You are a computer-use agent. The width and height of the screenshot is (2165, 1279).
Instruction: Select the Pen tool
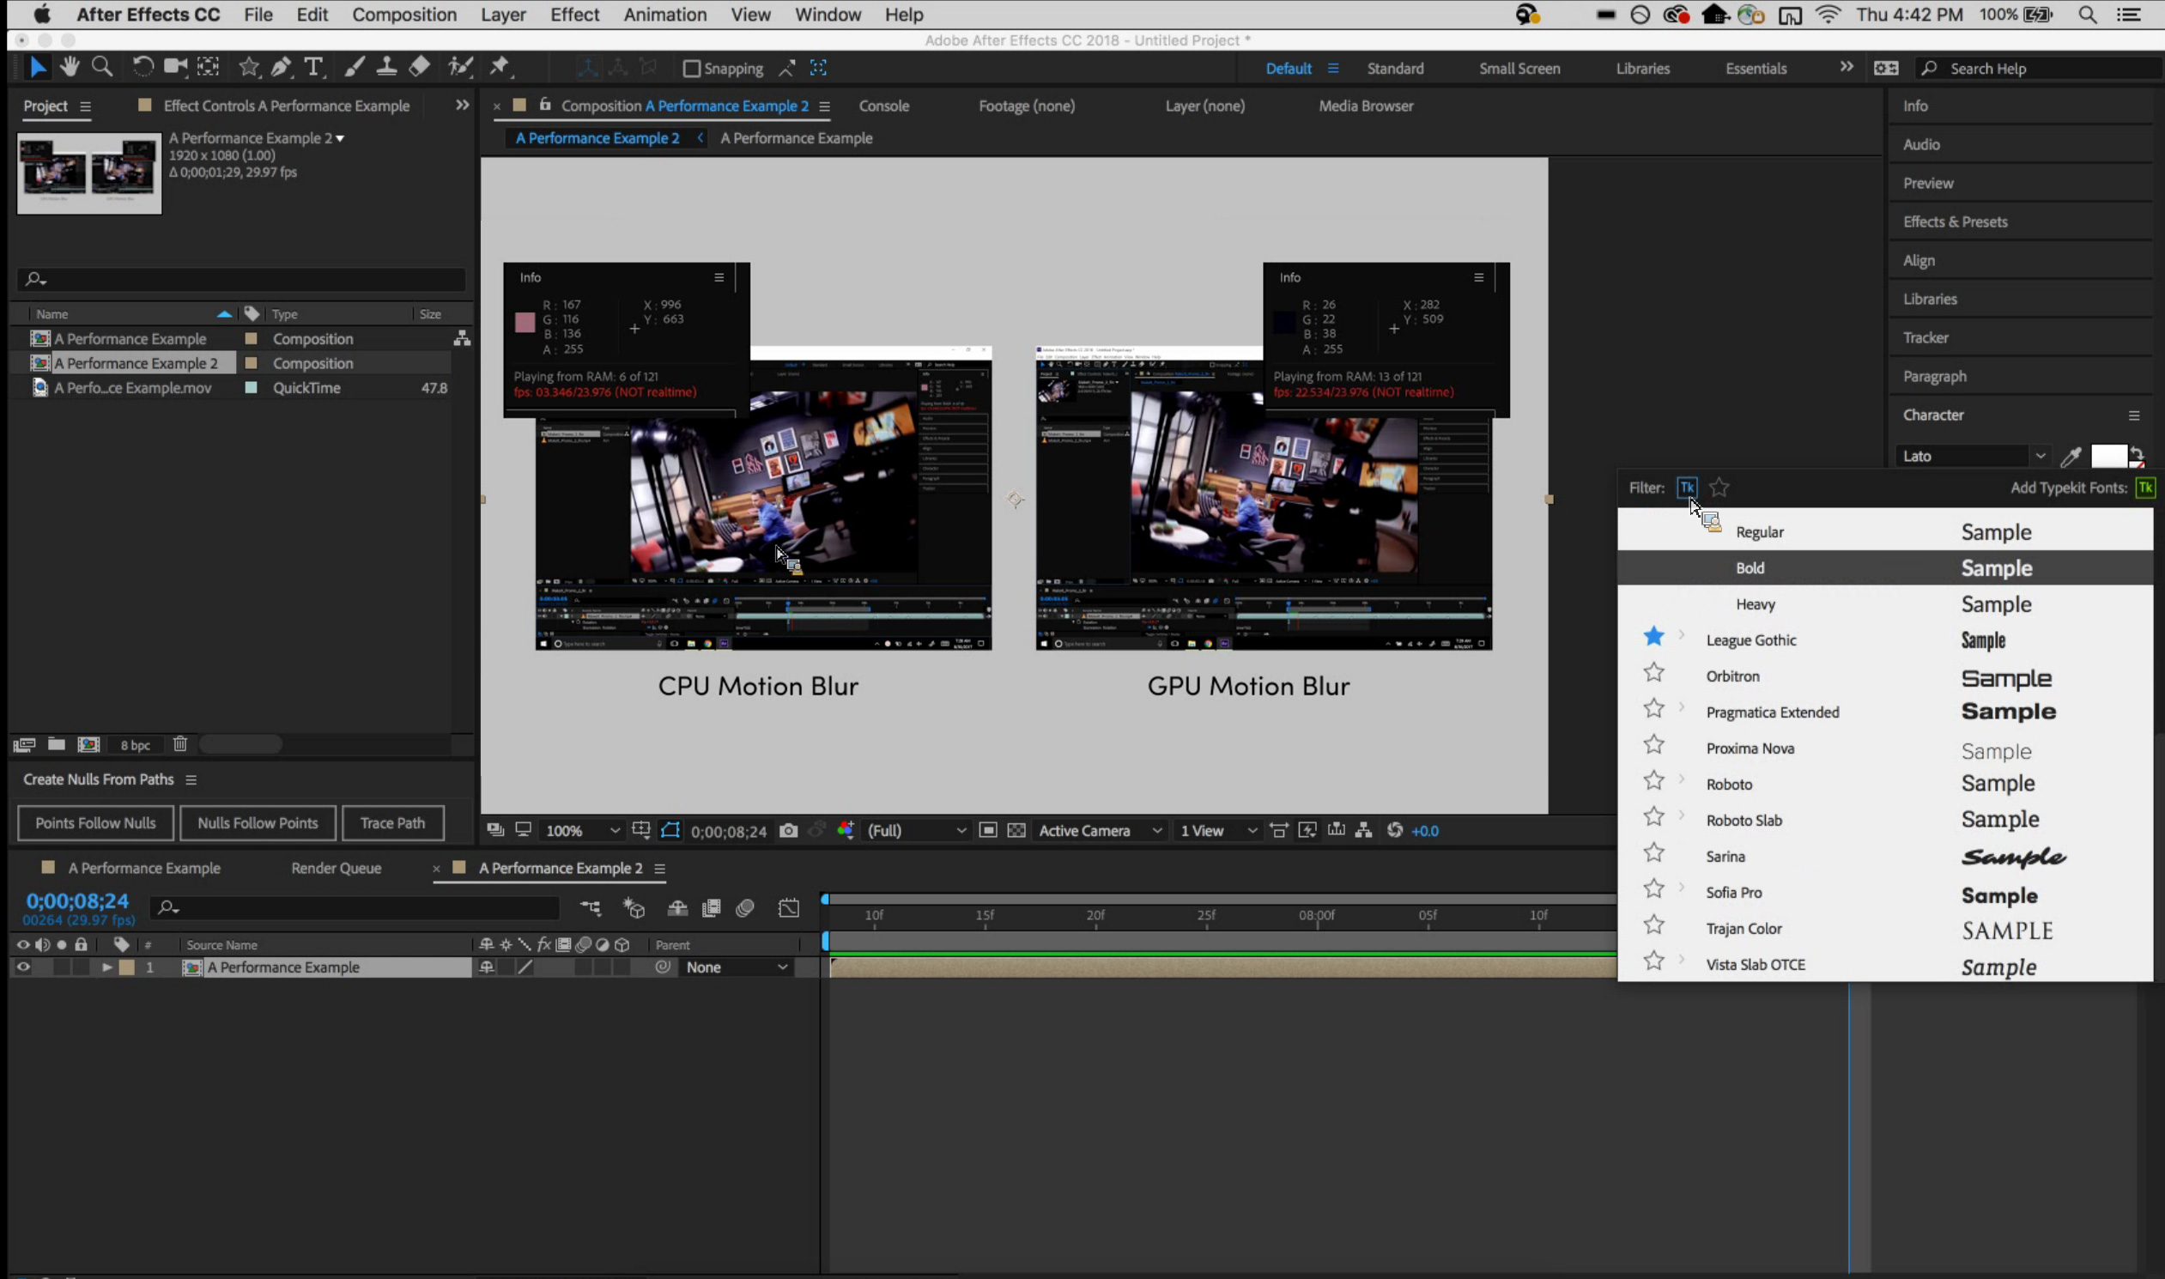(281, 66)
